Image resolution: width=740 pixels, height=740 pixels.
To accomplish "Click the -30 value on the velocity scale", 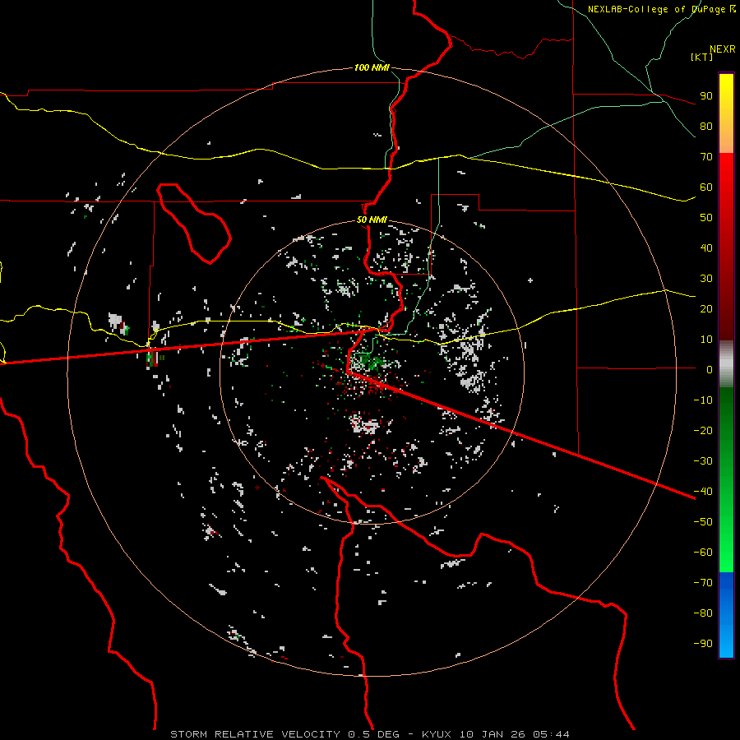I will (703, 461).
